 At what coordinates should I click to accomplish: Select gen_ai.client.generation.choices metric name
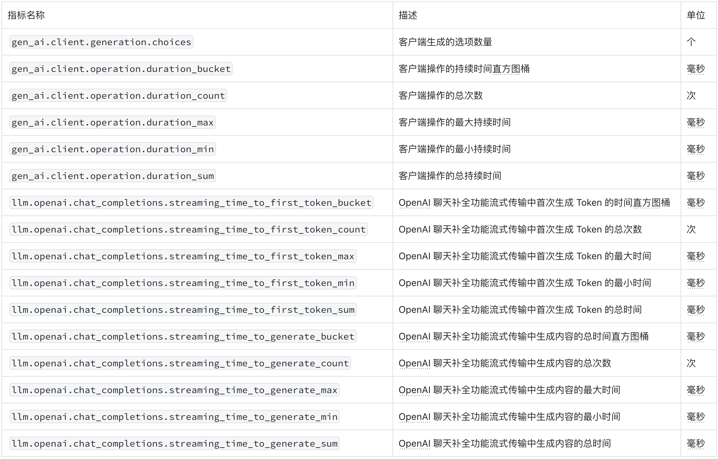coord(101,42)
